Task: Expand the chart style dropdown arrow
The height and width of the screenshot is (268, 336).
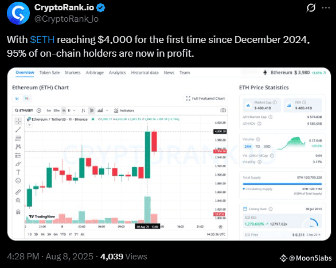Action: click(107, 111)
